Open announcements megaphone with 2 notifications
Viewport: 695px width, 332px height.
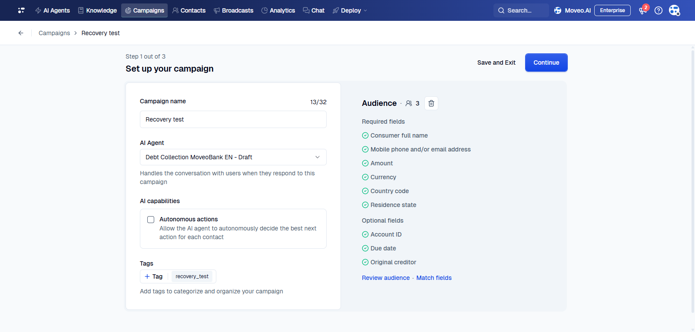click(x=643, y=10)
